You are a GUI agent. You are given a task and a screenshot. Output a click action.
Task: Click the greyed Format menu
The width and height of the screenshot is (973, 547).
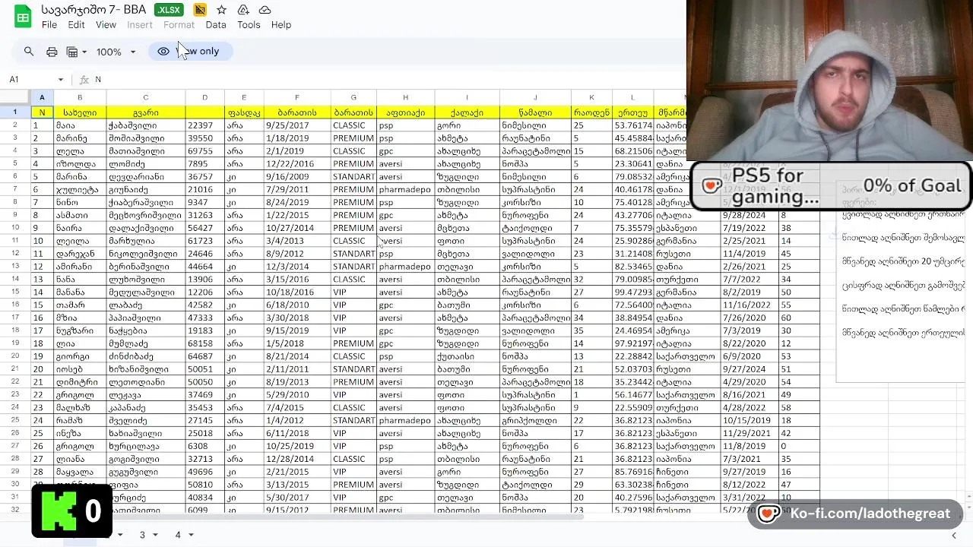[179, 25]
